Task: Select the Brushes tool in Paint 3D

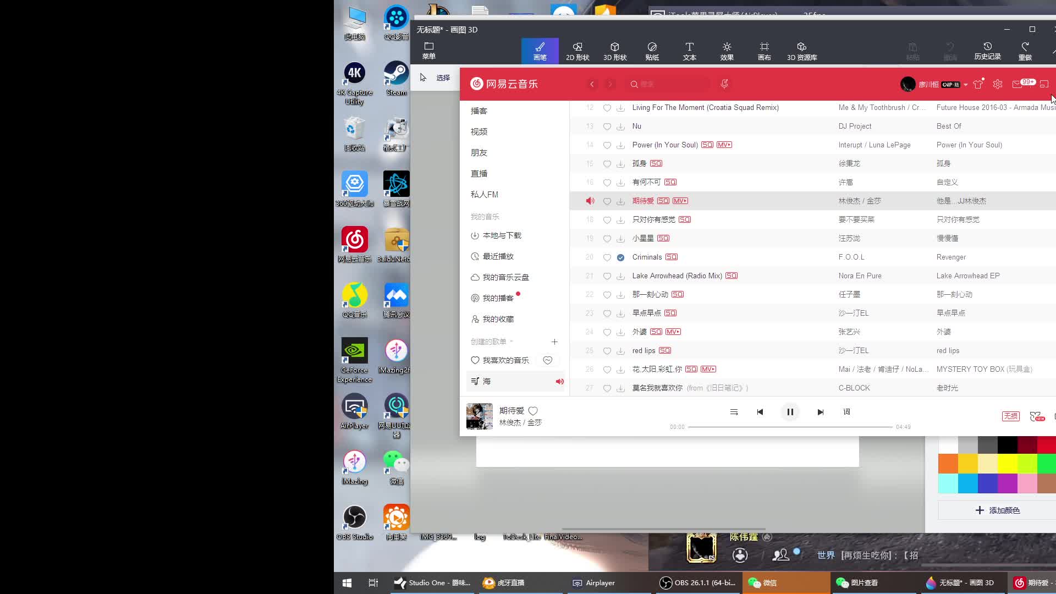Action: point(540,51)
